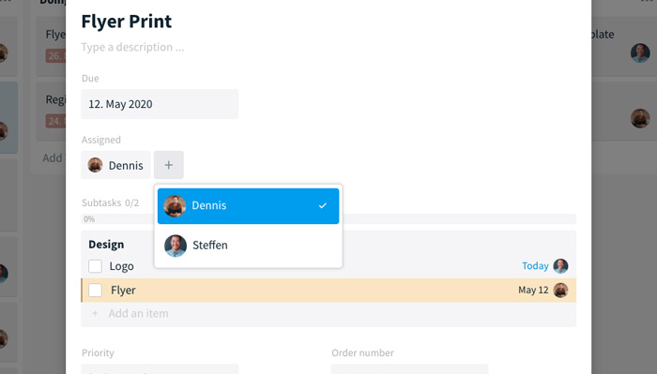Open the Priority field dropdown
Screen dimensions: 657x374
[x=160, y=369]
